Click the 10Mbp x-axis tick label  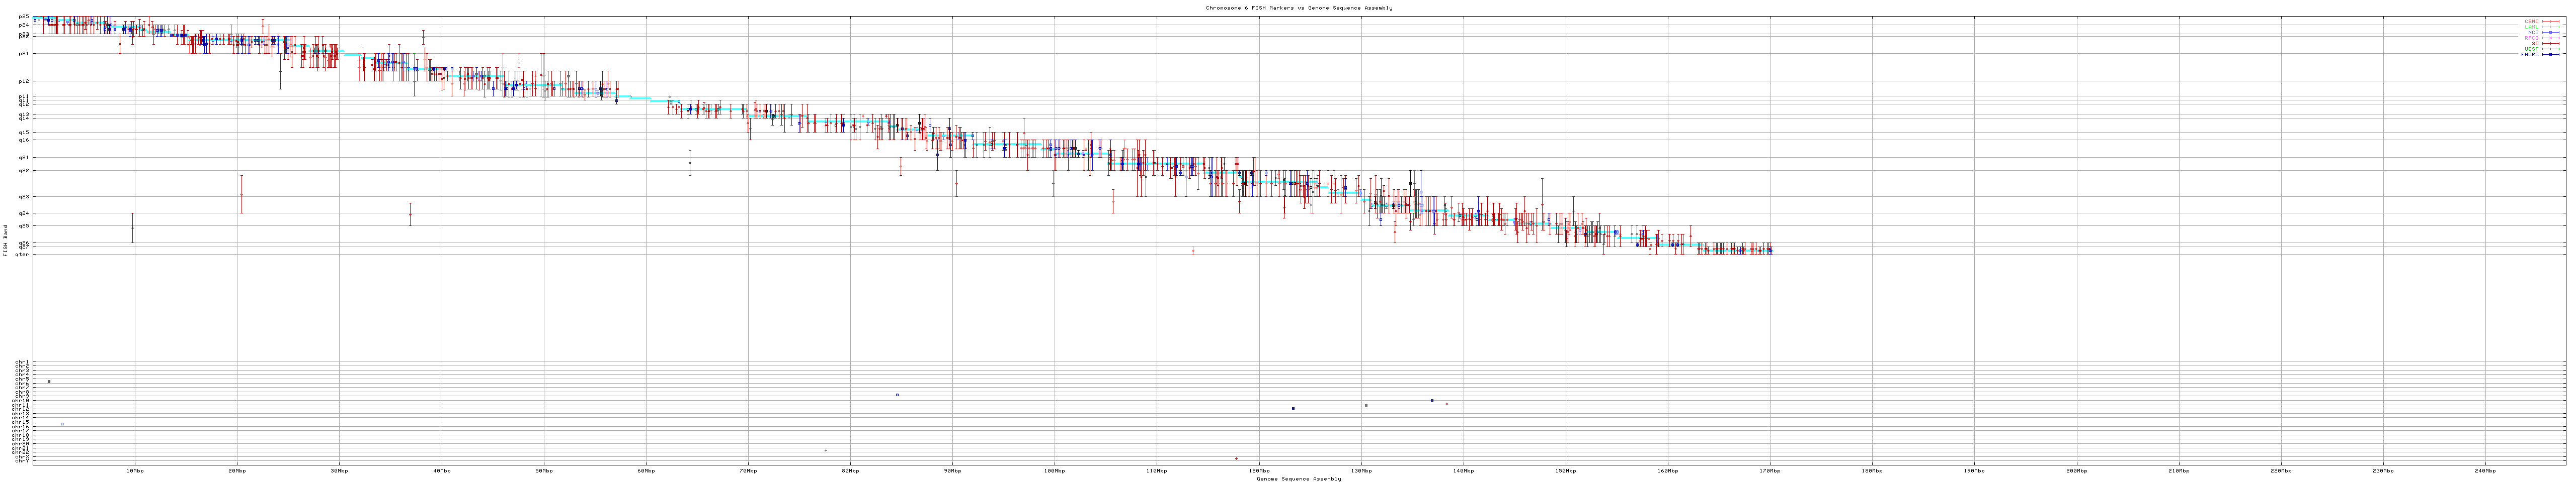pyautogui.click(x=134, y=470)
